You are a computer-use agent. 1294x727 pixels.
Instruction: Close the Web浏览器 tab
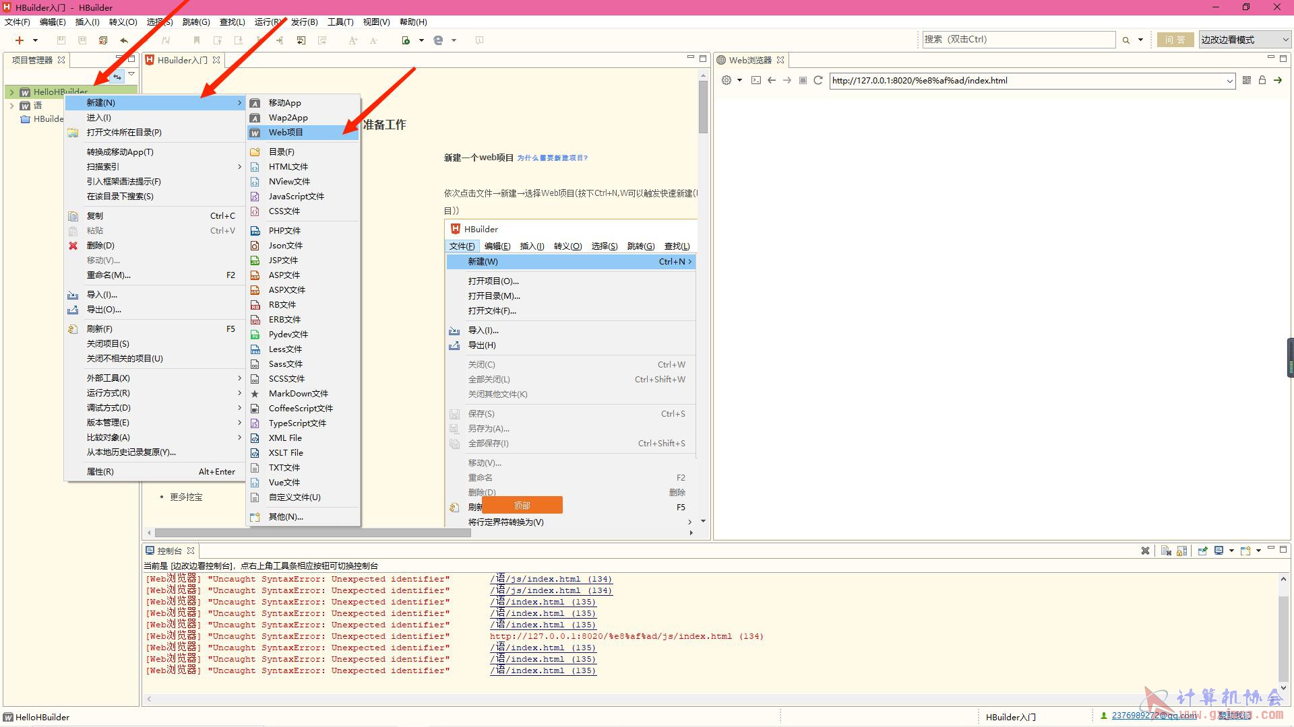pos(780,60)
